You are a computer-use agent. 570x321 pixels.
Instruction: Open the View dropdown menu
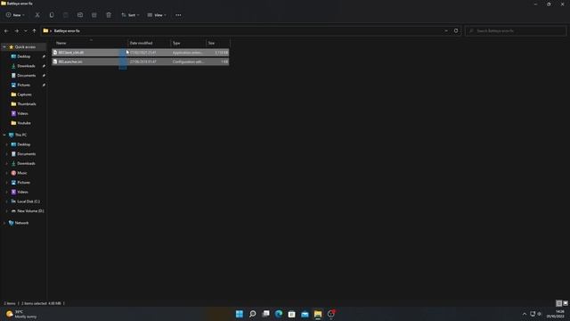pyautogui.click(x=157, y=15)
